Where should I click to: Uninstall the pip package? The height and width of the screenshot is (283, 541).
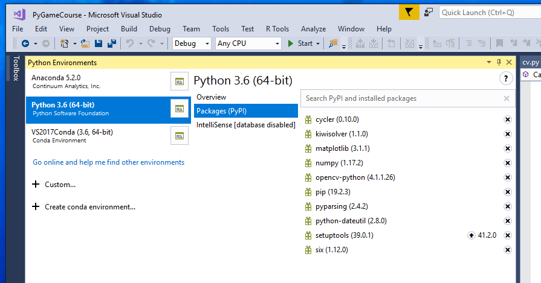point(508,192)
